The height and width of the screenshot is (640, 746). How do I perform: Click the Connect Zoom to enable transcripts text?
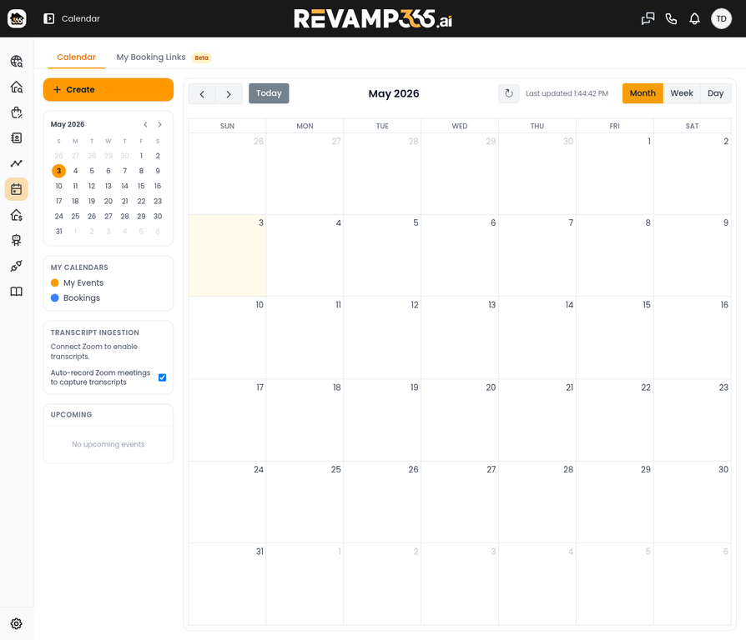coord(94,352)
